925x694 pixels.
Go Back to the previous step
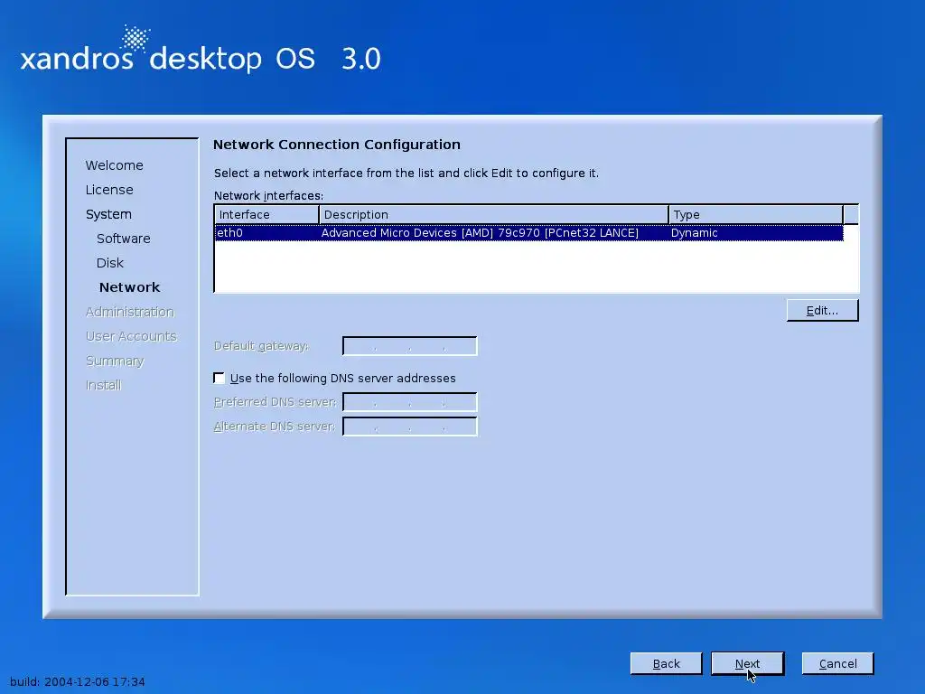[x=666, y=663]
